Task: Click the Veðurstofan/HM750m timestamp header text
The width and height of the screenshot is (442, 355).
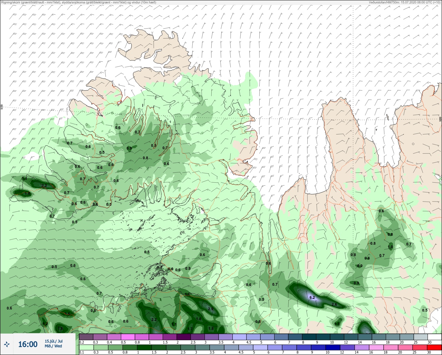Action: tap(405, 2)
